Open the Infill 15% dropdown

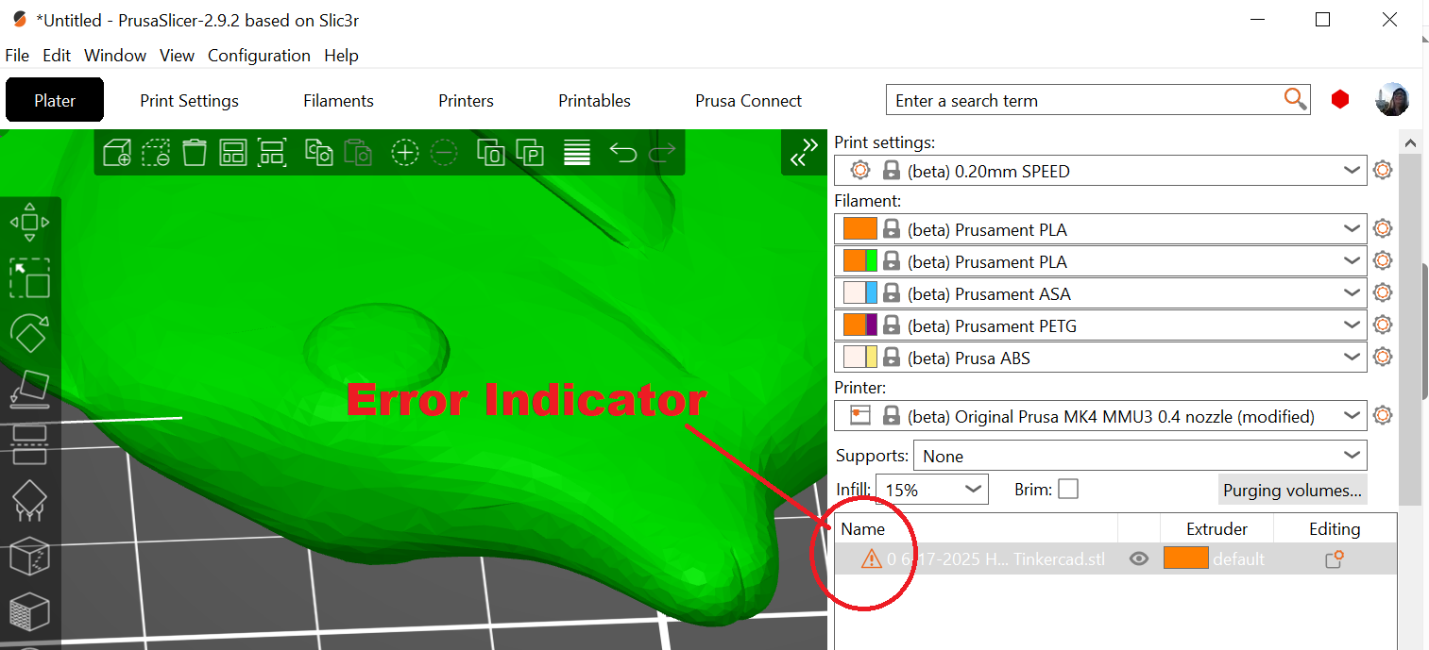point(932,490)
